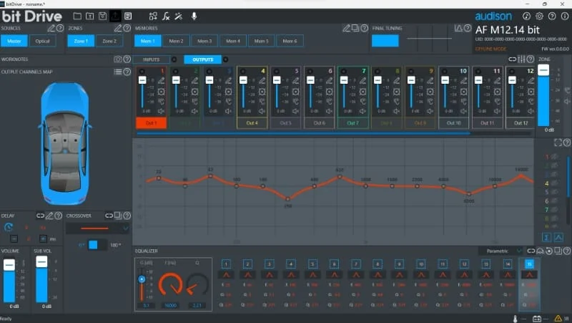Screen dimensions: 572x323
Task: Toggle the power dot on channel 12
Action: (x=512, y=71)
